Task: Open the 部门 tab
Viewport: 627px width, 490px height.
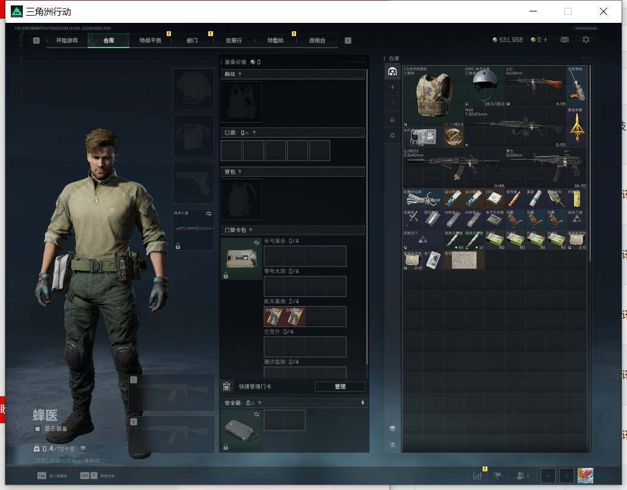Action: (192, 40)
